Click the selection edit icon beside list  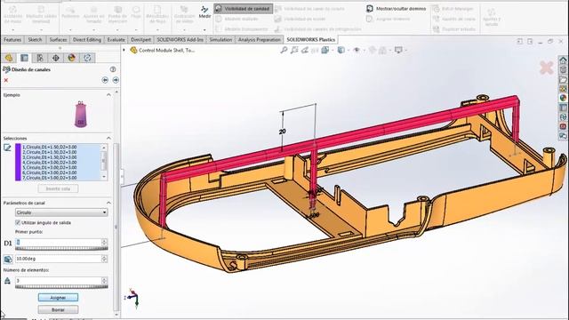pyautogui.click(x=7, y=148)
